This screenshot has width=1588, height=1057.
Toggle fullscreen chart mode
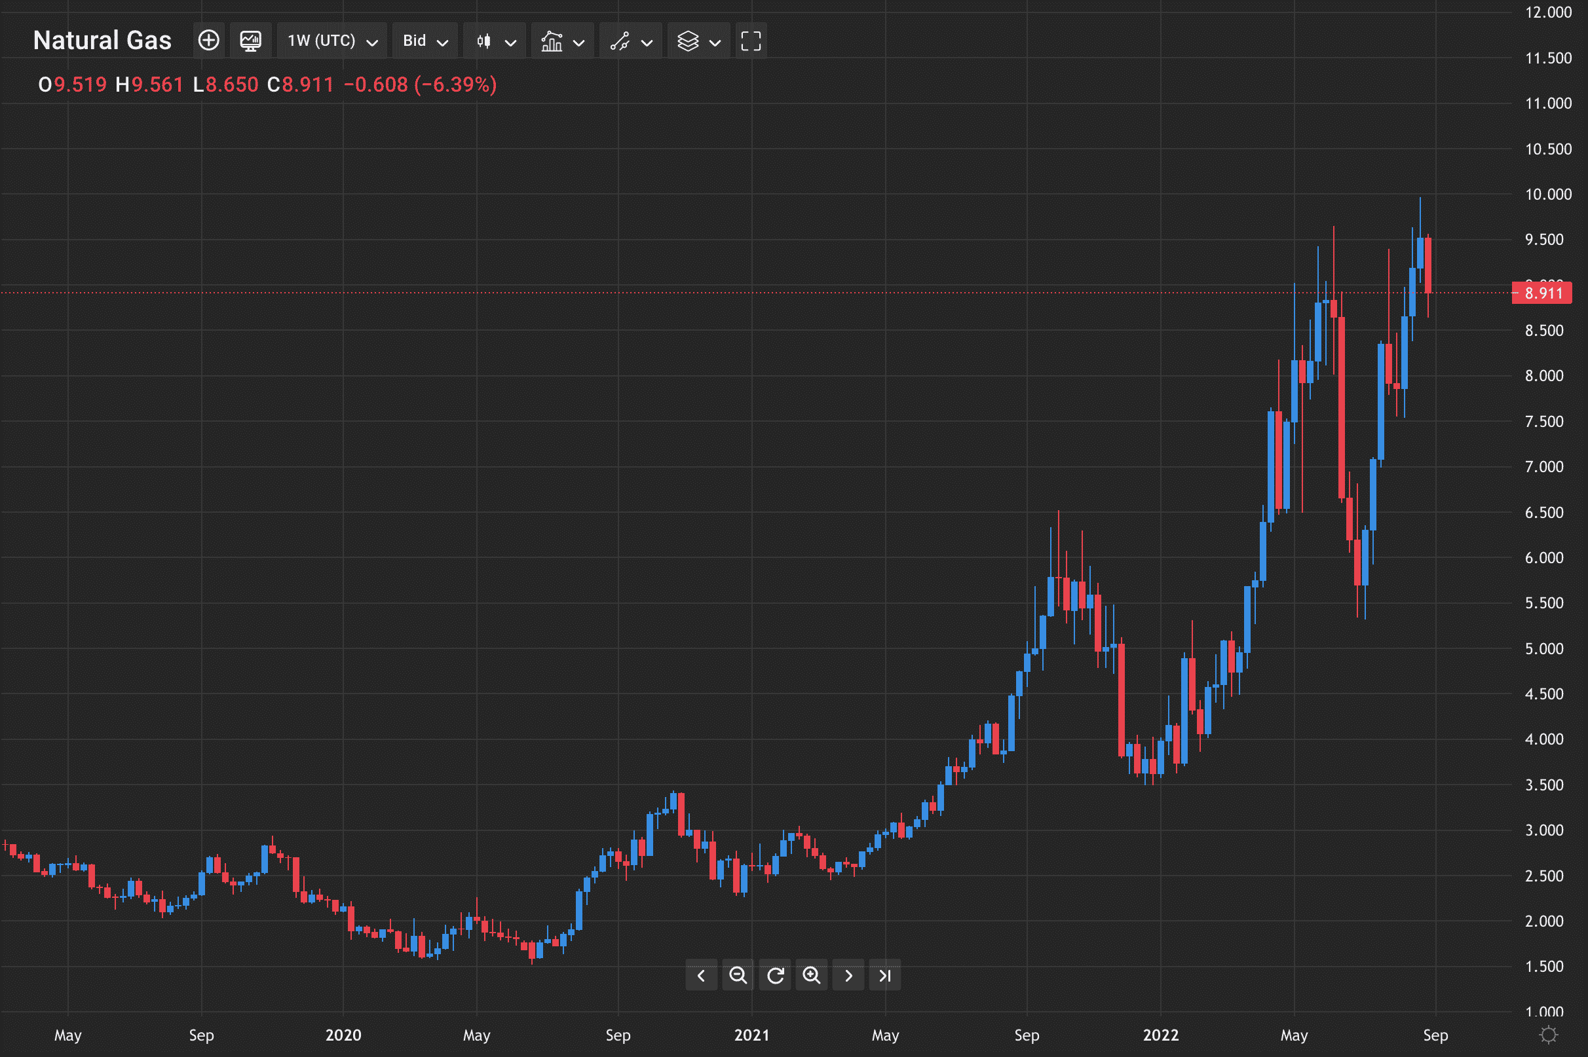751,41
